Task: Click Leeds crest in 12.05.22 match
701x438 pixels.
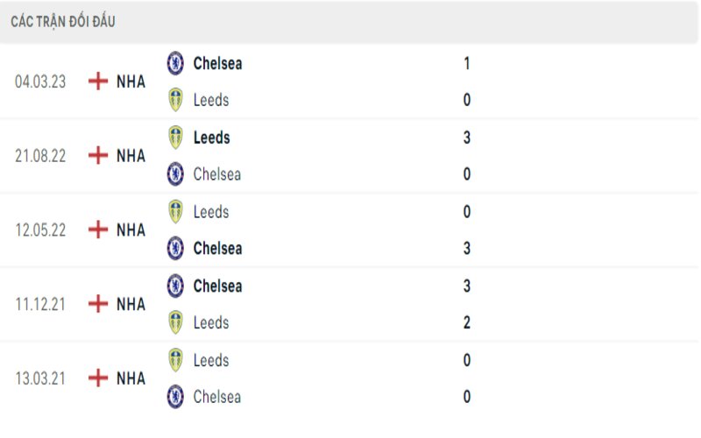Action: point(175,211)
